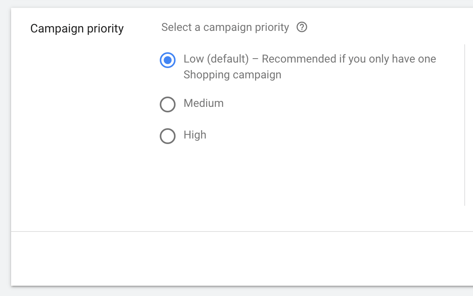Select the Low (default) radio button
Screen dimensions: 473x296
[168, 60]
